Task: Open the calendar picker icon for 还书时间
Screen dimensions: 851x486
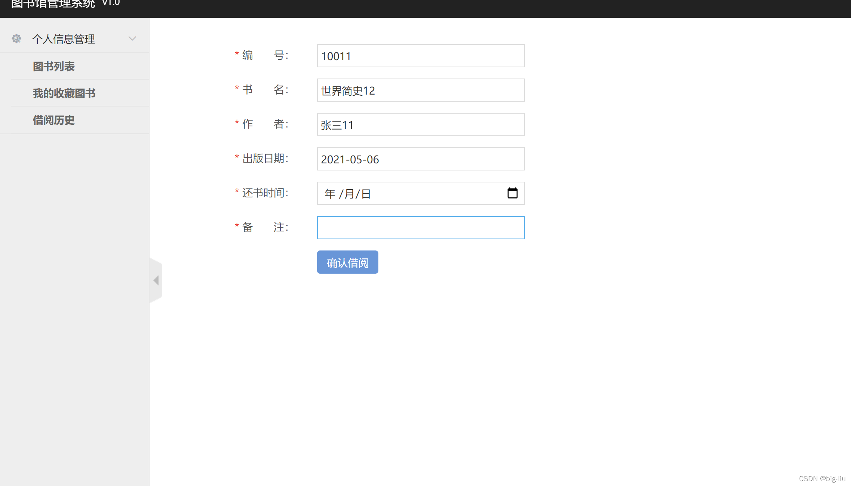Action: coord(512,193)
